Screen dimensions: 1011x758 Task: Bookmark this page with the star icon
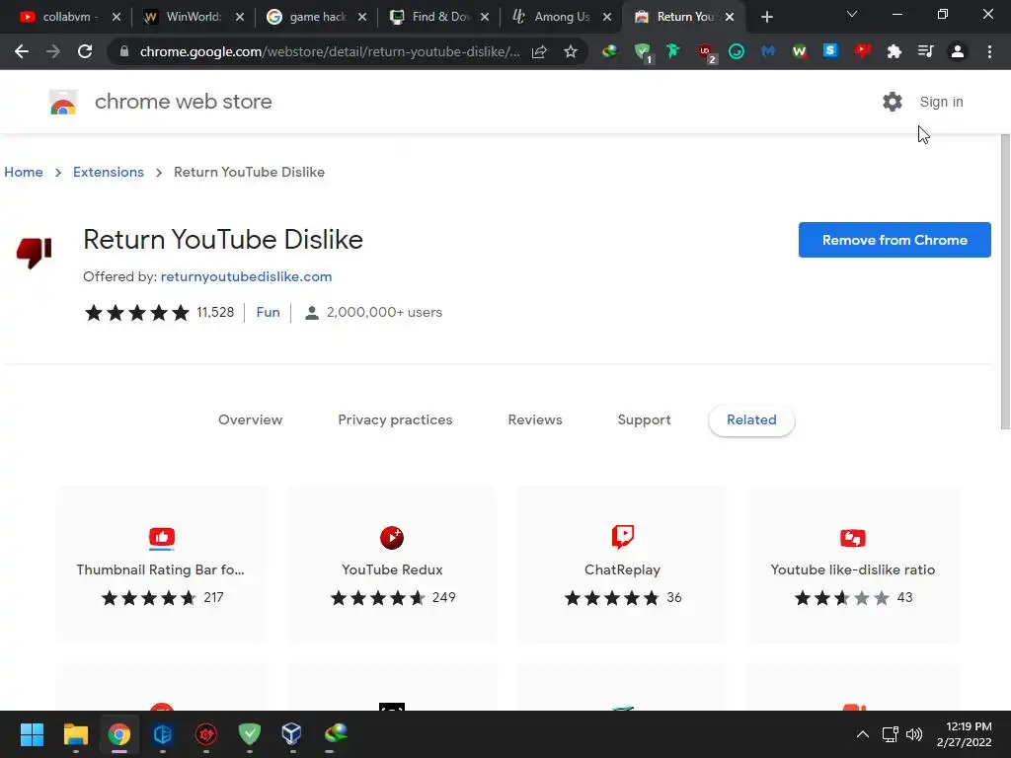pyautogui.click(x=571, y=51)
